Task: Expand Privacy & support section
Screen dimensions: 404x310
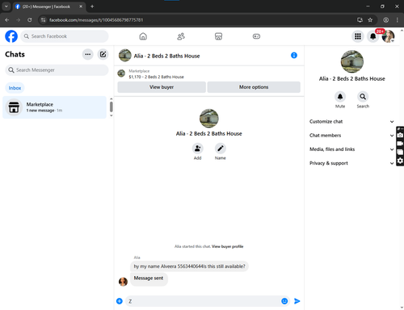Action: point(351,163)
